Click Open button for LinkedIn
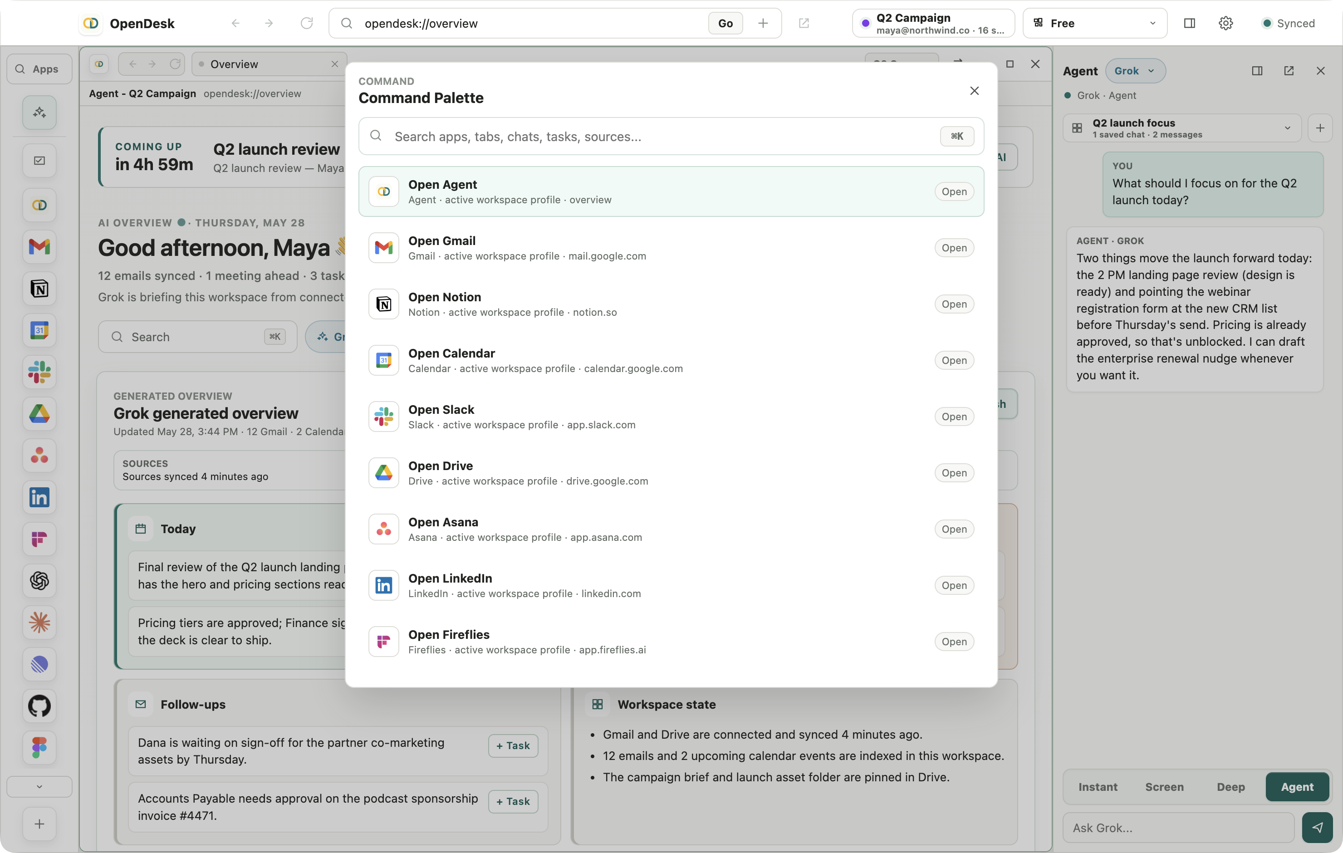The height and width of the screenshot is (853, 1343). 954,585
